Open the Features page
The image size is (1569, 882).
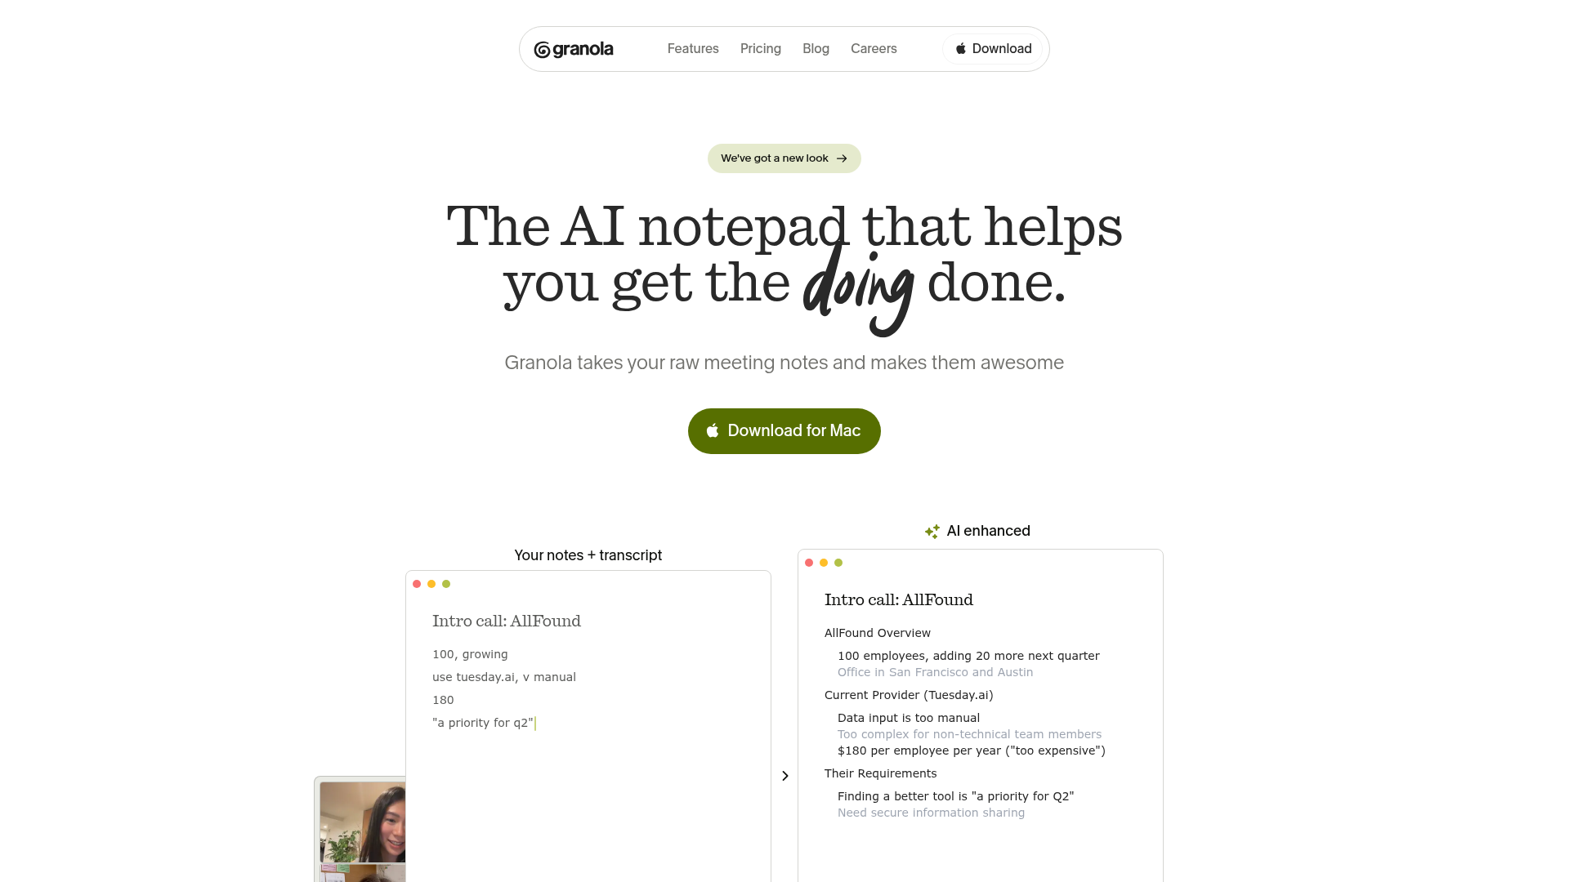[x=693, y=49]
